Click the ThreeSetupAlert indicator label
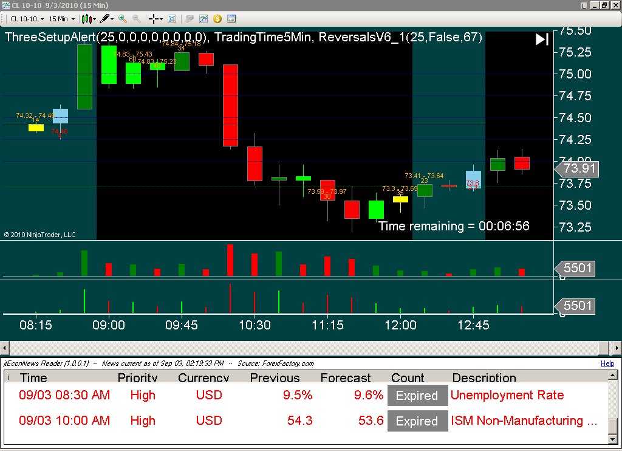 click(x=106, y=37)
